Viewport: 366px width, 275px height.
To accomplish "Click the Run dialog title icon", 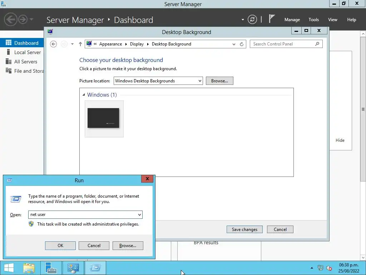I will click(x=10, y=180).
